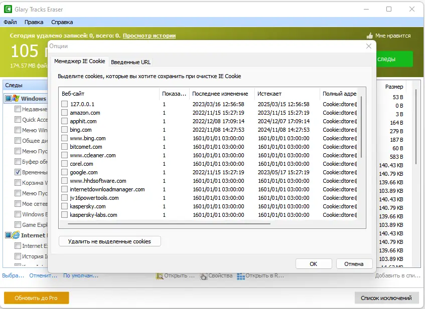Click the main window vertical scrollbar
Viewport: 425px width, 309px height.
[x=416, y=127]
